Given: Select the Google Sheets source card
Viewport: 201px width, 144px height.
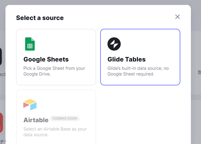Looking at the screenshot, I should (x=56, y=57).
